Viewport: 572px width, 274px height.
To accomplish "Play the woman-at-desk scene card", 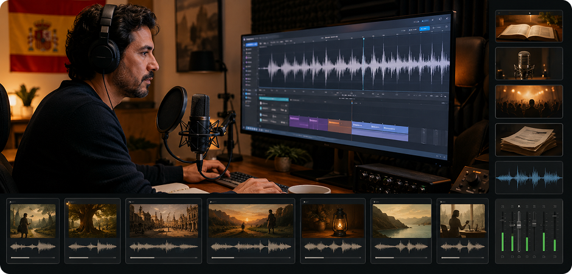I will click(x=441, y=202).
